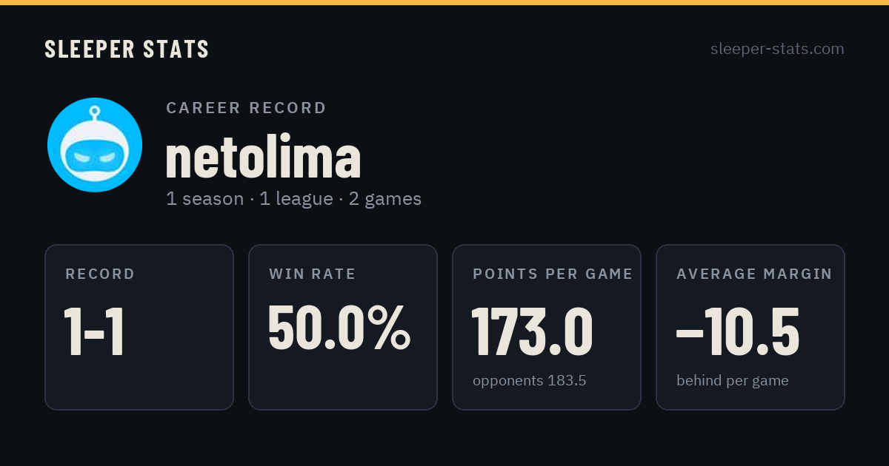Click the Points Per Game card
The width and height of the screenshot is (889, 466).
tap(547, 327)
